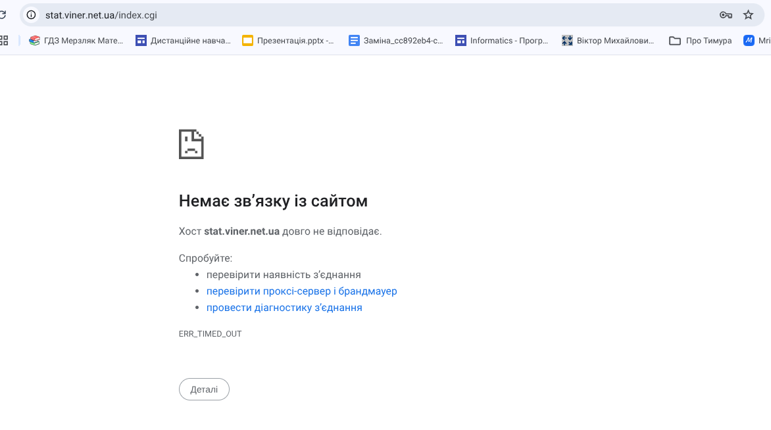Viewport: 771px width, 430px height.
Task: Click the Деталі button
Action: coord(204,389)
